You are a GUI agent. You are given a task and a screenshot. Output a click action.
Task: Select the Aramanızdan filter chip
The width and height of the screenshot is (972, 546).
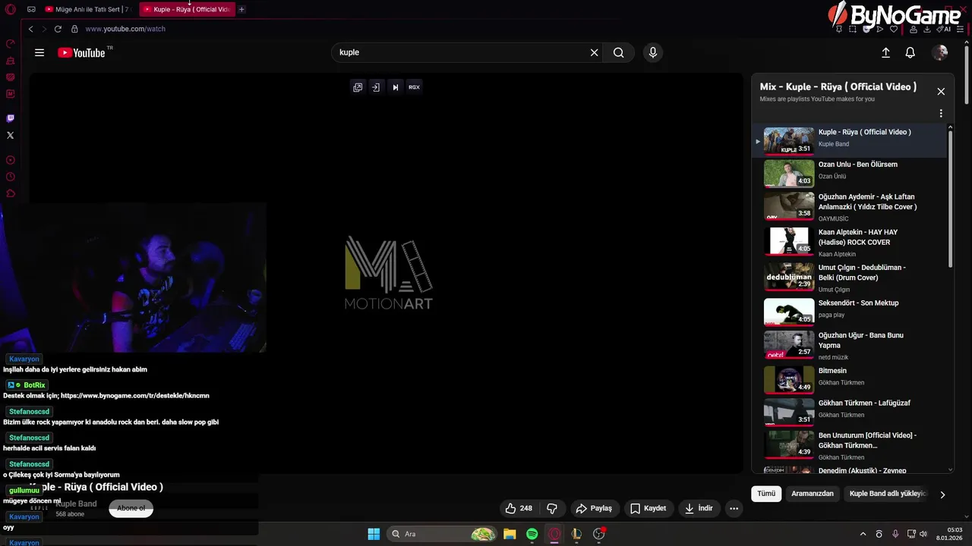point(813,494)
